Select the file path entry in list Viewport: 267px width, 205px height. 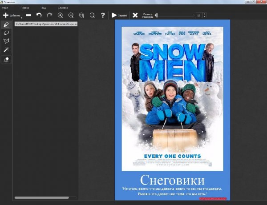pos(46,24)
